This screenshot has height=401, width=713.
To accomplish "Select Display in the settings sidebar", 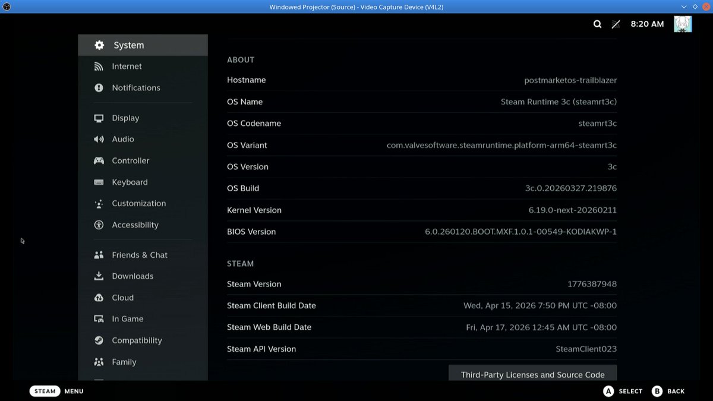I will tap(143, 118).
